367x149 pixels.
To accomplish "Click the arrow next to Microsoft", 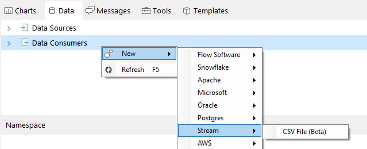I will tap(254, 93).
